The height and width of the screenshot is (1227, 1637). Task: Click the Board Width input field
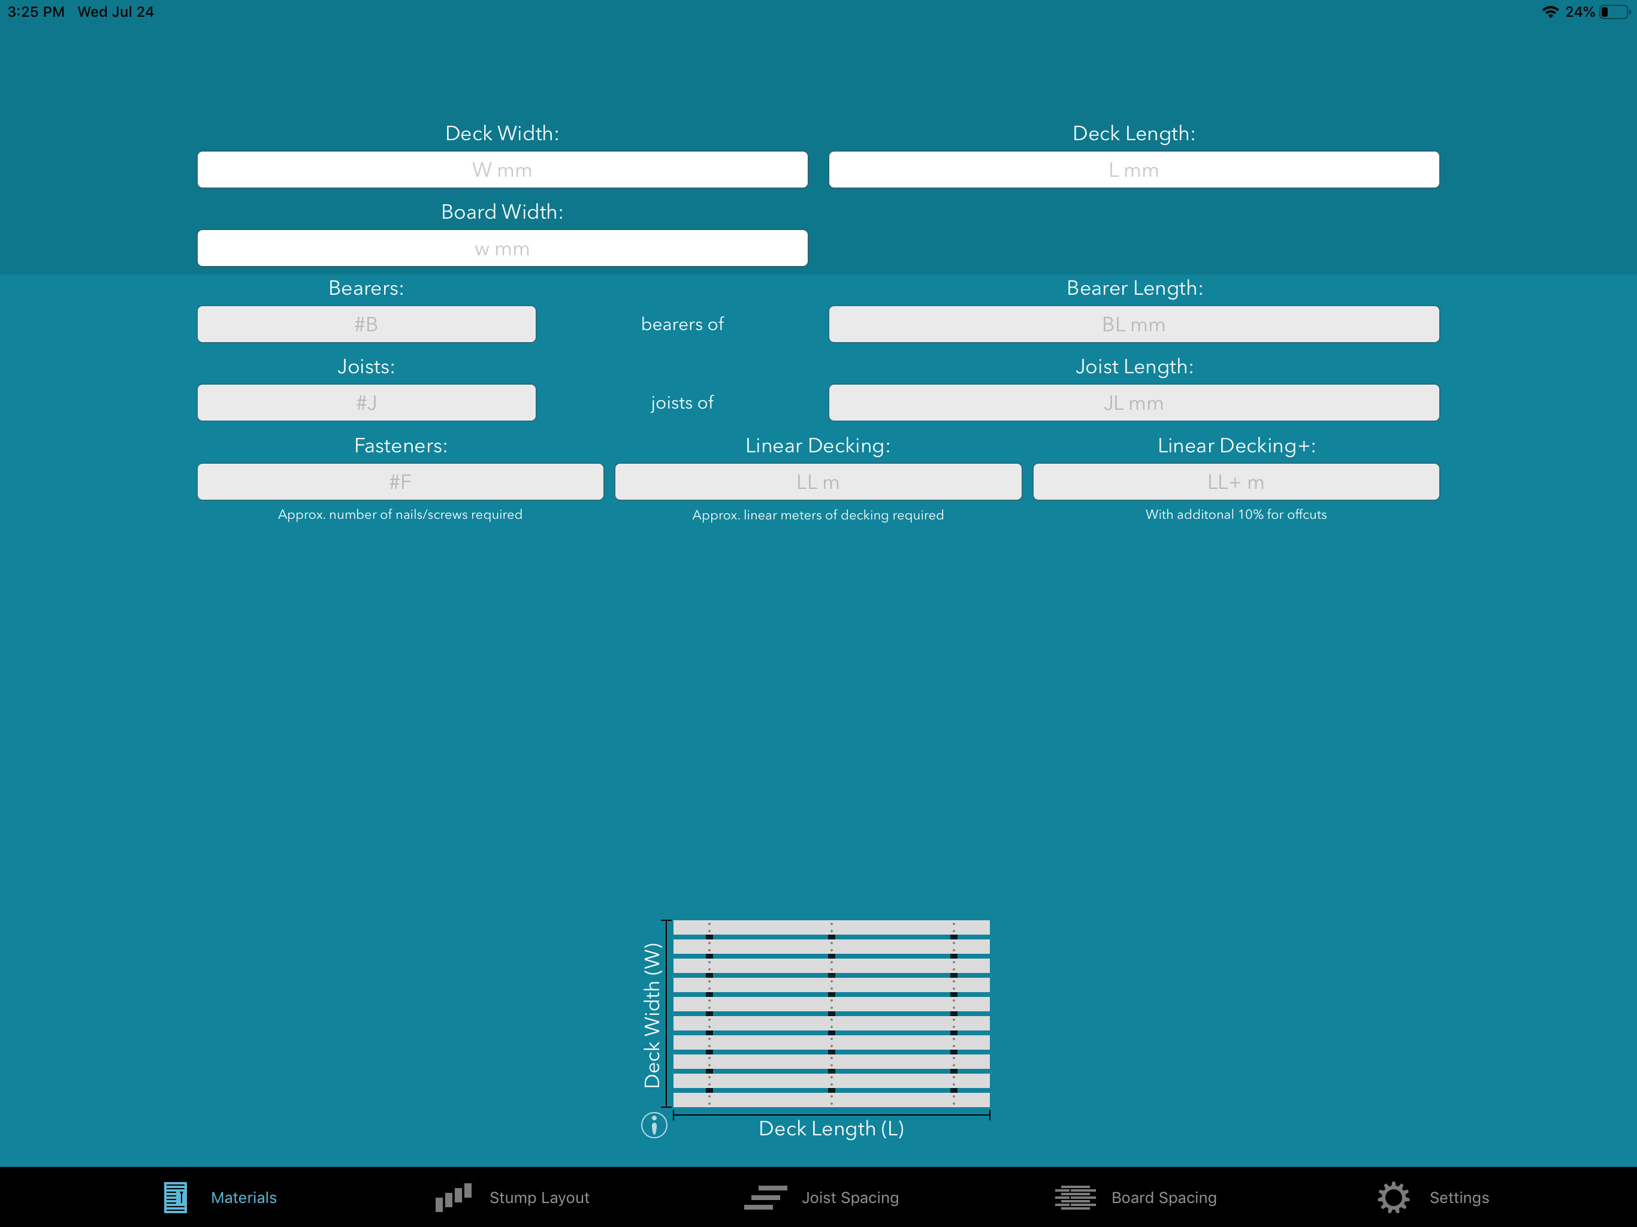pos(502,248)
